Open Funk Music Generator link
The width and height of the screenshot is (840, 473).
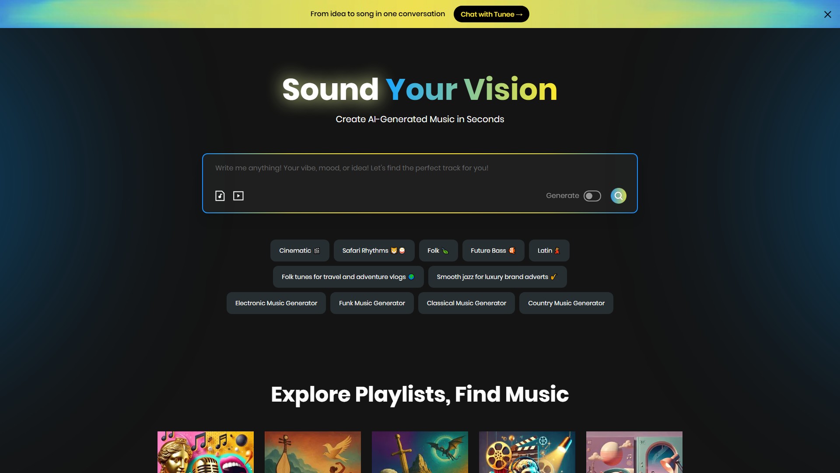point(372,303)
